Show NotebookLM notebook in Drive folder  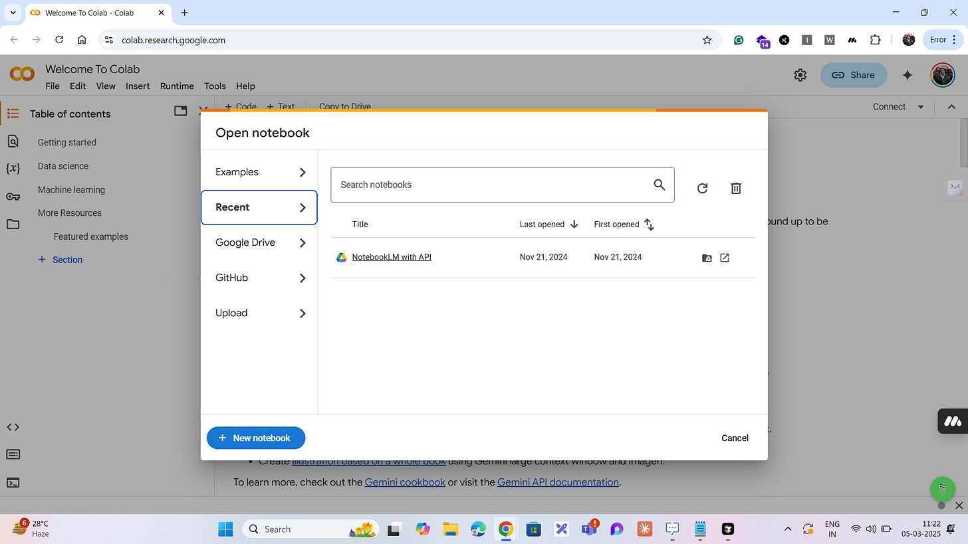(707, 258)
